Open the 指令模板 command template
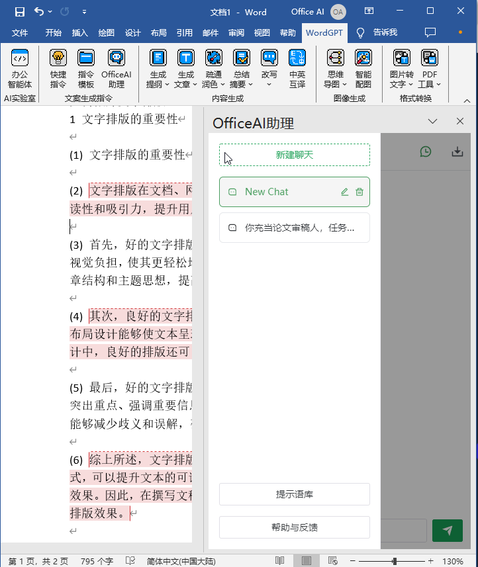Viewport: 478px width, 567px height. click(86, 69)
